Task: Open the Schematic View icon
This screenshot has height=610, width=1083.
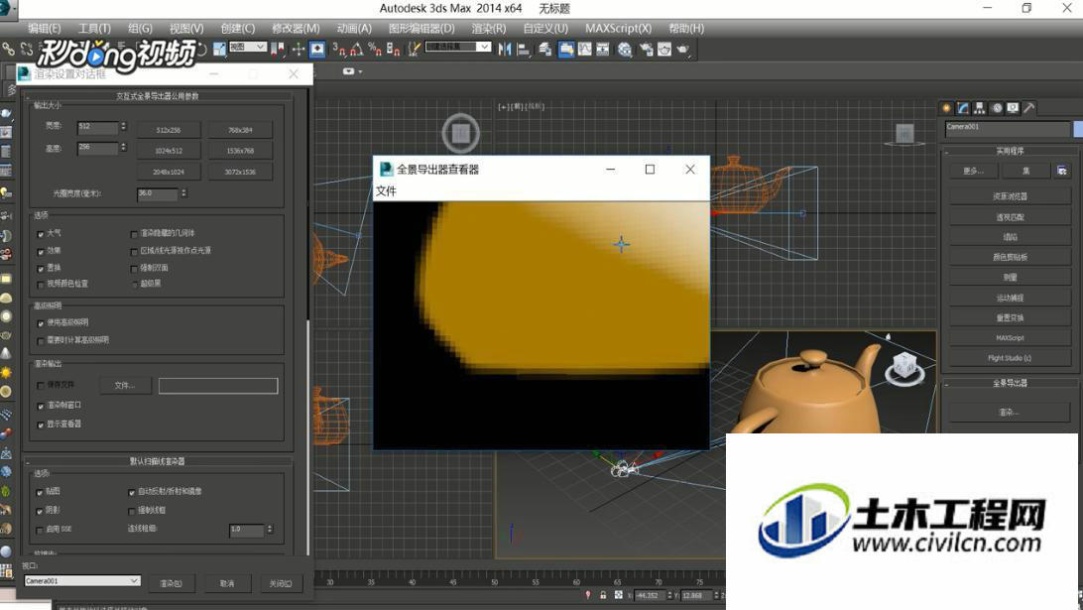Action: (x=602, y=49)
